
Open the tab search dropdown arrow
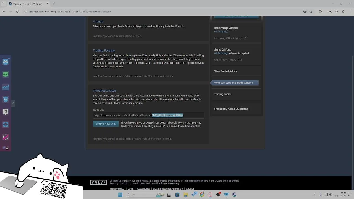[3, 4]
